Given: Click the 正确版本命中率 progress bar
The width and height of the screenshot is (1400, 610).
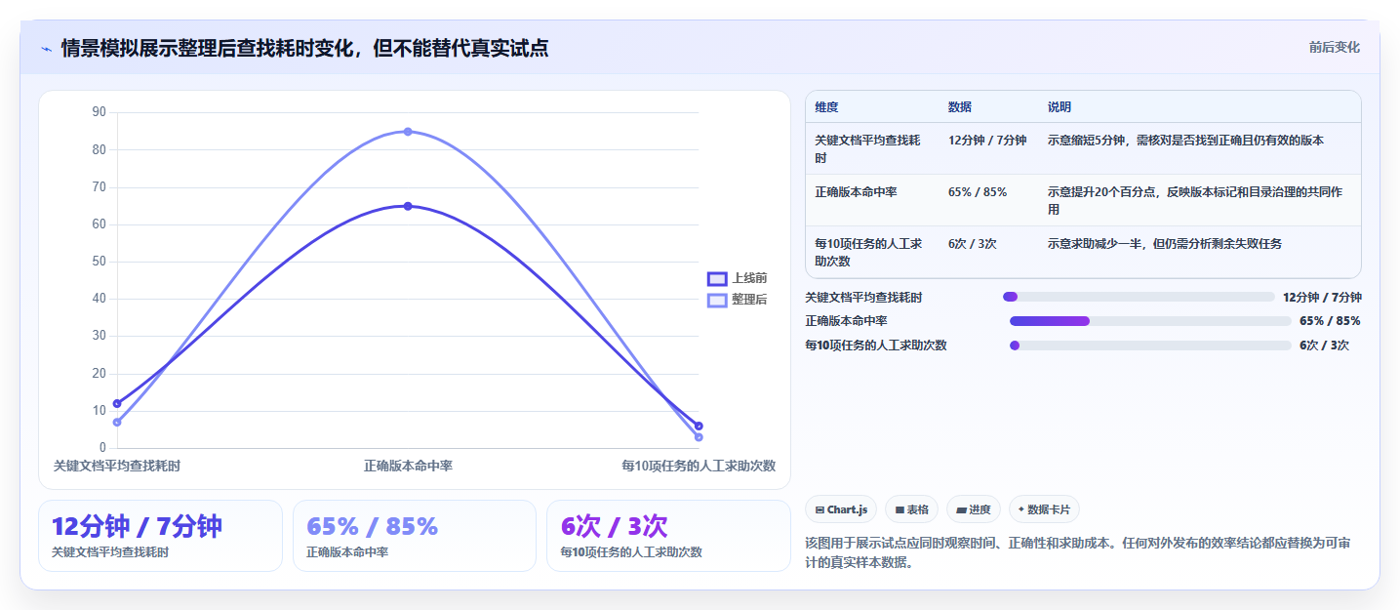Looking at the screenshot, I should pos(1150,321).
